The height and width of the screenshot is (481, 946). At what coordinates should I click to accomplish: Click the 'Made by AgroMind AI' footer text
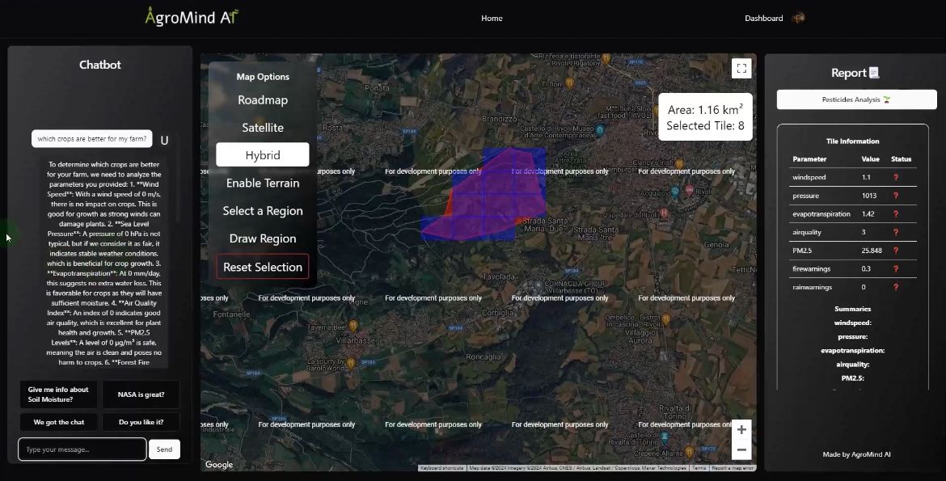(x=857, y=454)
